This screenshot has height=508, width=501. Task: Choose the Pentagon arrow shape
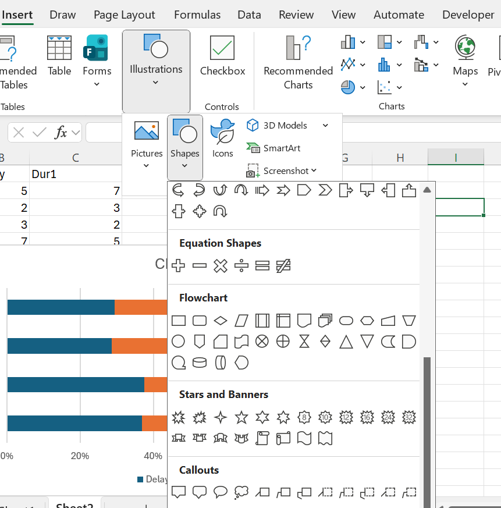(304, 190)
